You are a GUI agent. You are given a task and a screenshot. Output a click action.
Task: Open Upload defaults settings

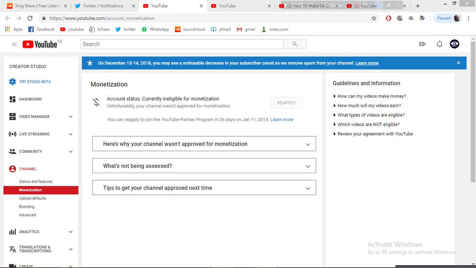coord(33,198)
